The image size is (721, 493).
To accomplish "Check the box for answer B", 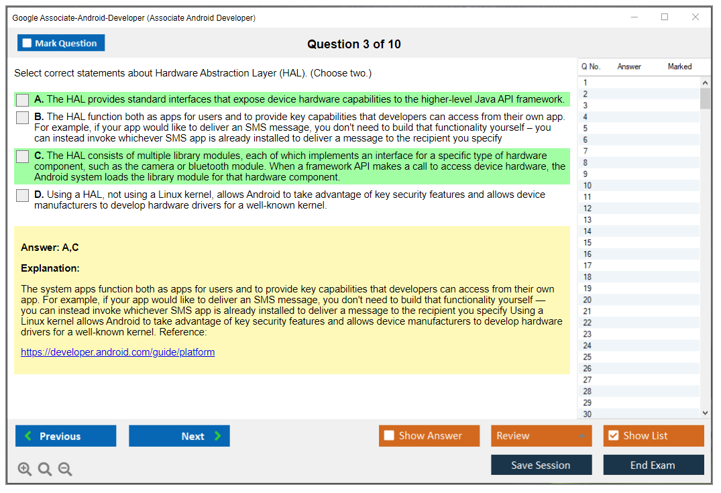I will click(x=23, y=117).
